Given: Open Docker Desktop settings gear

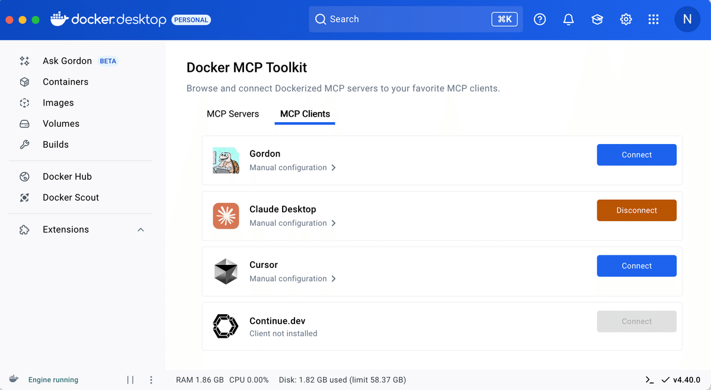Looking at the screenshot, I should tap(626, 19).
